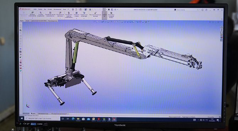Save the assembly using the Save icon
Image resolution: width=238 pixels, height=131 pixels.
coord(86,9)
